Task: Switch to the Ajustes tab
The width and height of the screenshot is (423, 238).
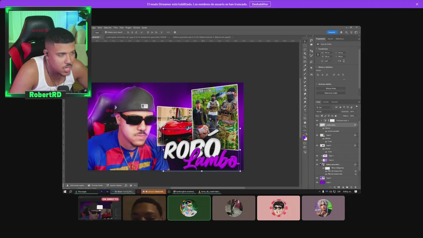Action: click(x=330, y=39)
